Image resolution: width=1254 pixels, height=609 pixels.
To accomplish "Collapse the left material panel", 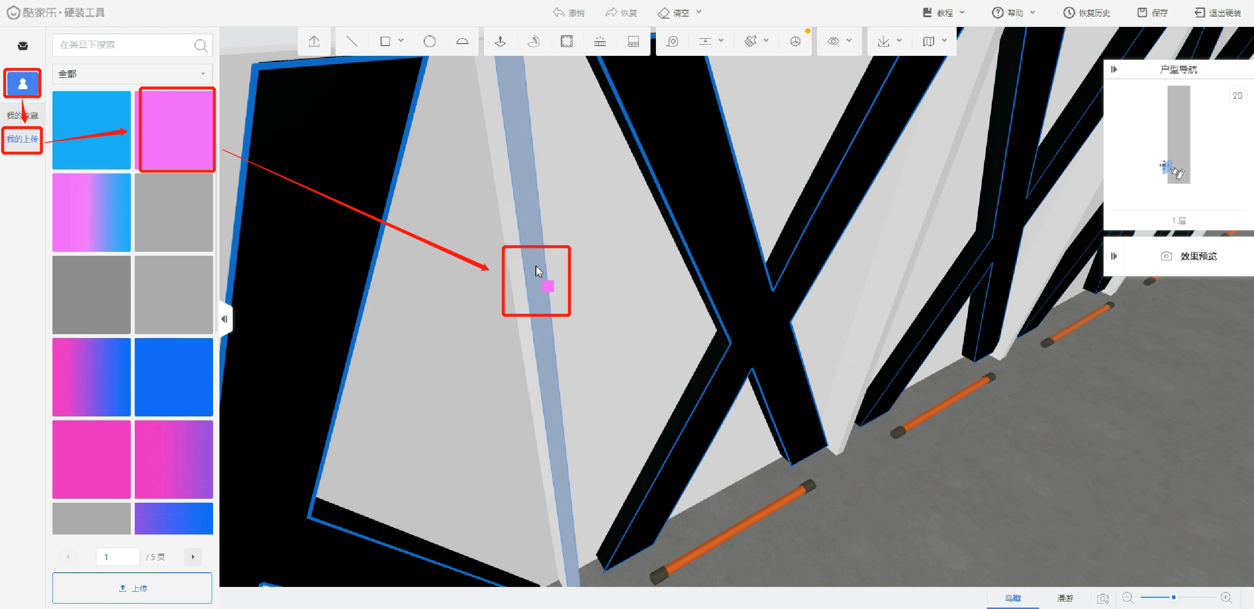I will [225, 319].
